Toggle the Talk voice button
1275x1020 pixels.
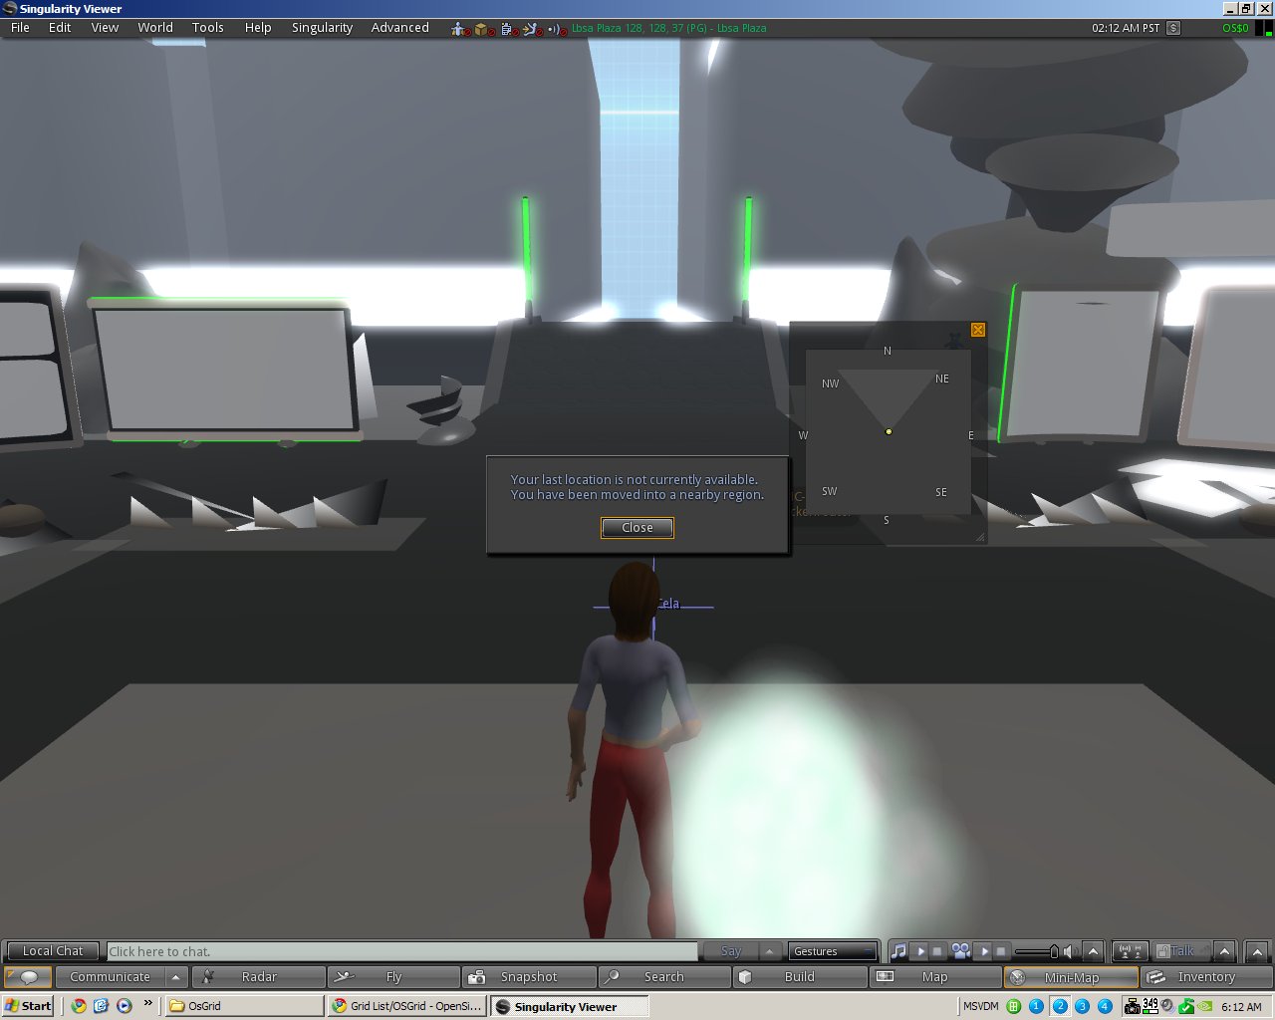pos(1181,951)
